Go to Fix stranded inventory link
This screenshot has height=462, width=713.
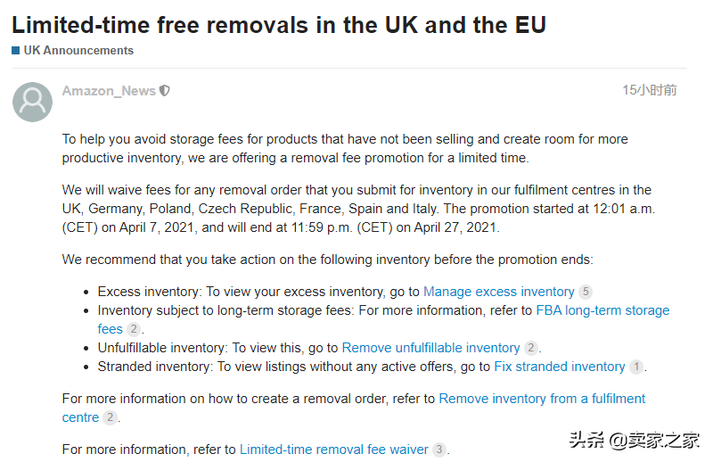click(560, 367)
